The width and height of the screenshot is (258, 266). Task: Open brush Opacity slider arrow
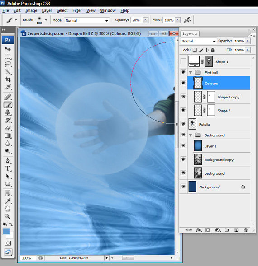point(145,20)
